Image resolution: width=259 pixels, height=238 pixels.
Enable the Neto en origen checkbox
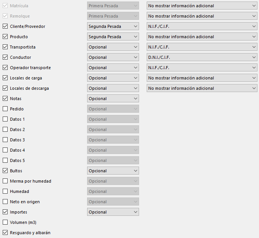(x=5, y=201)
